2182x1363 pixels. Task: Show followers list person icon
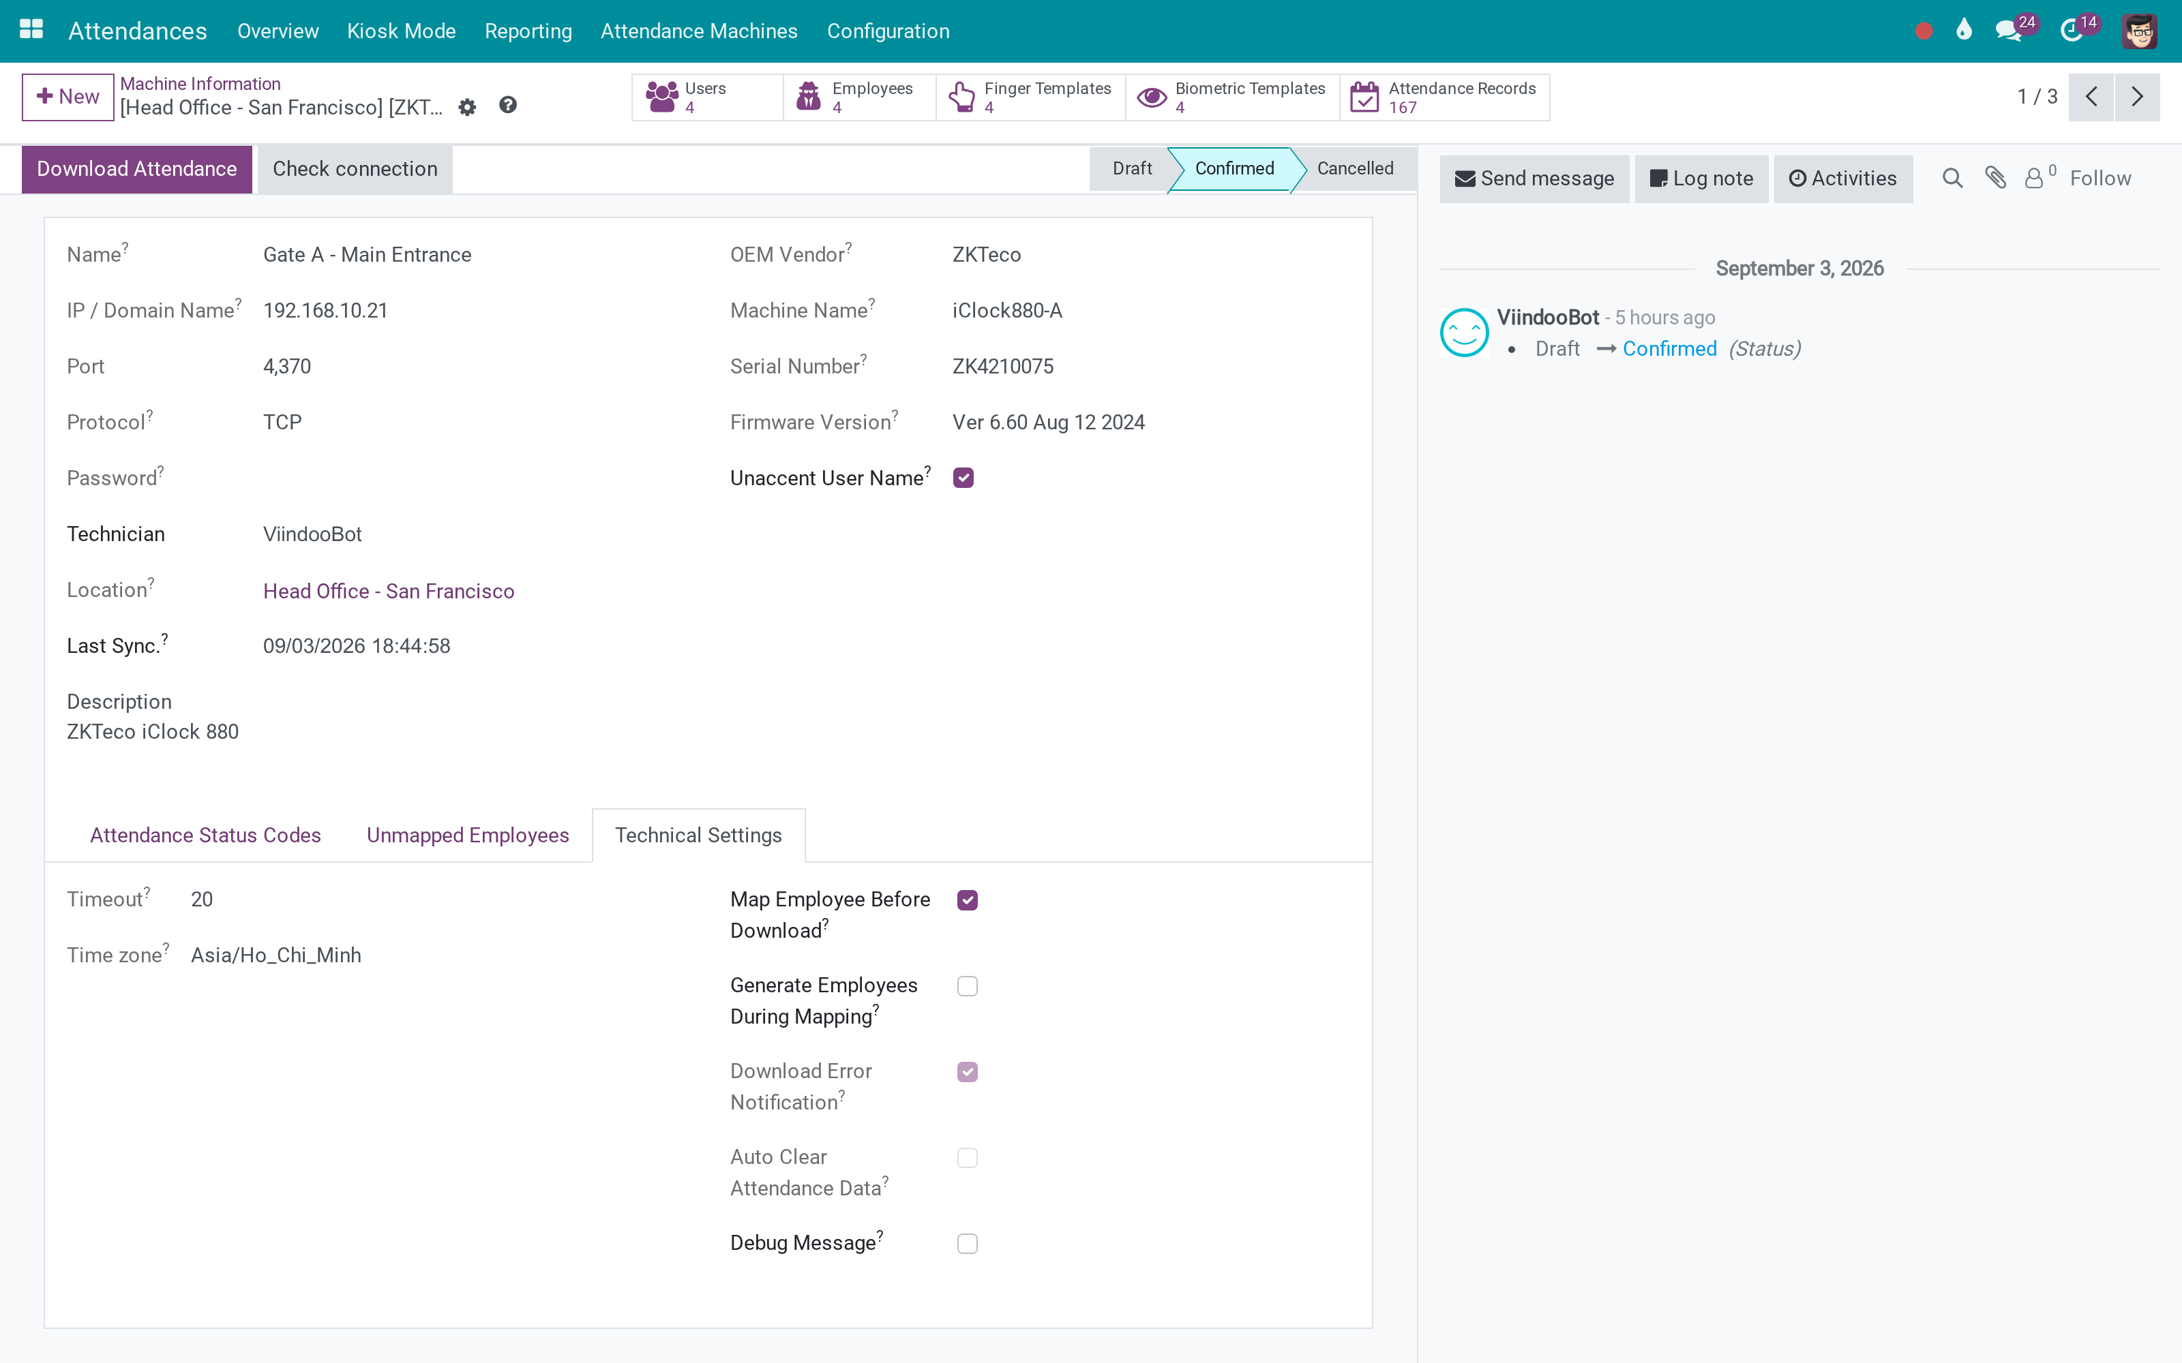[x=2039, y=178]
